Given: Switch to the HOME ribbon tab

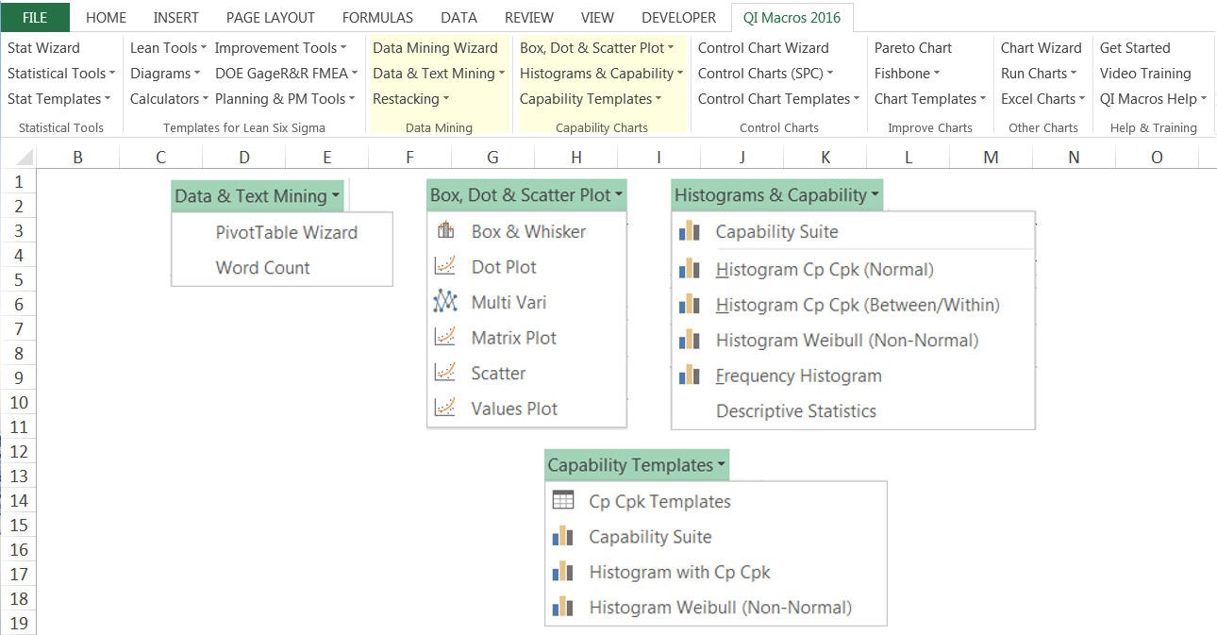Looking at the screenshot, I should coord(106,17).
